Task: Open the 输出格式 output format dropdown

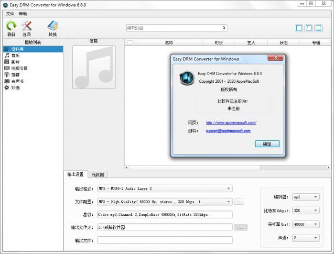Action: point(228,188)
